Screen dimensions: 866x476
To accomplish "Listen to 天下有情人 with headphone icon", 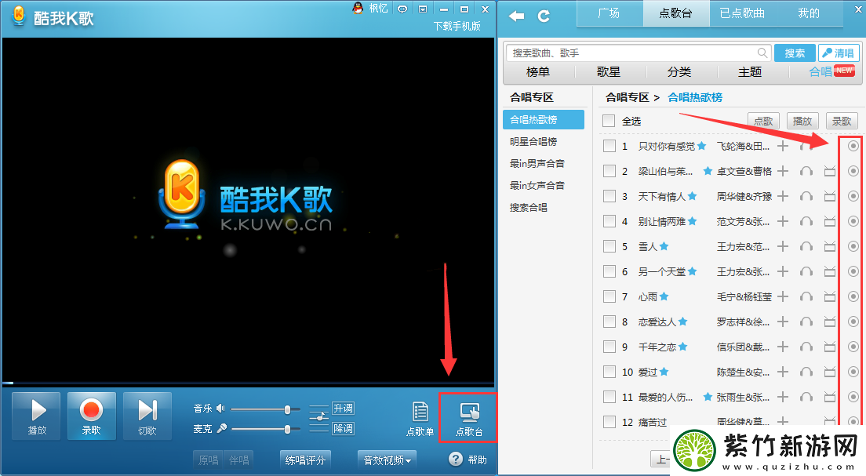I will point(806,196).
